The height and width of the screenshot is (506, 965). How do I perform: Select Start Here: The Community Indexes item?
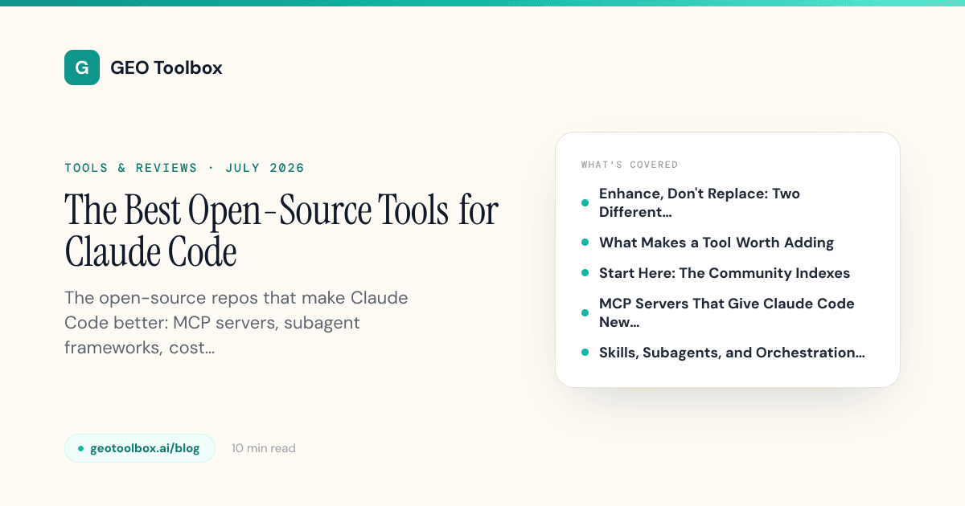[x=716, y=273]
